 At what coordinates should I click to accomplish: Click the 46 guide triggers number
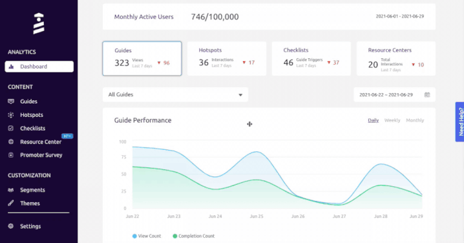tap(288, 63)
